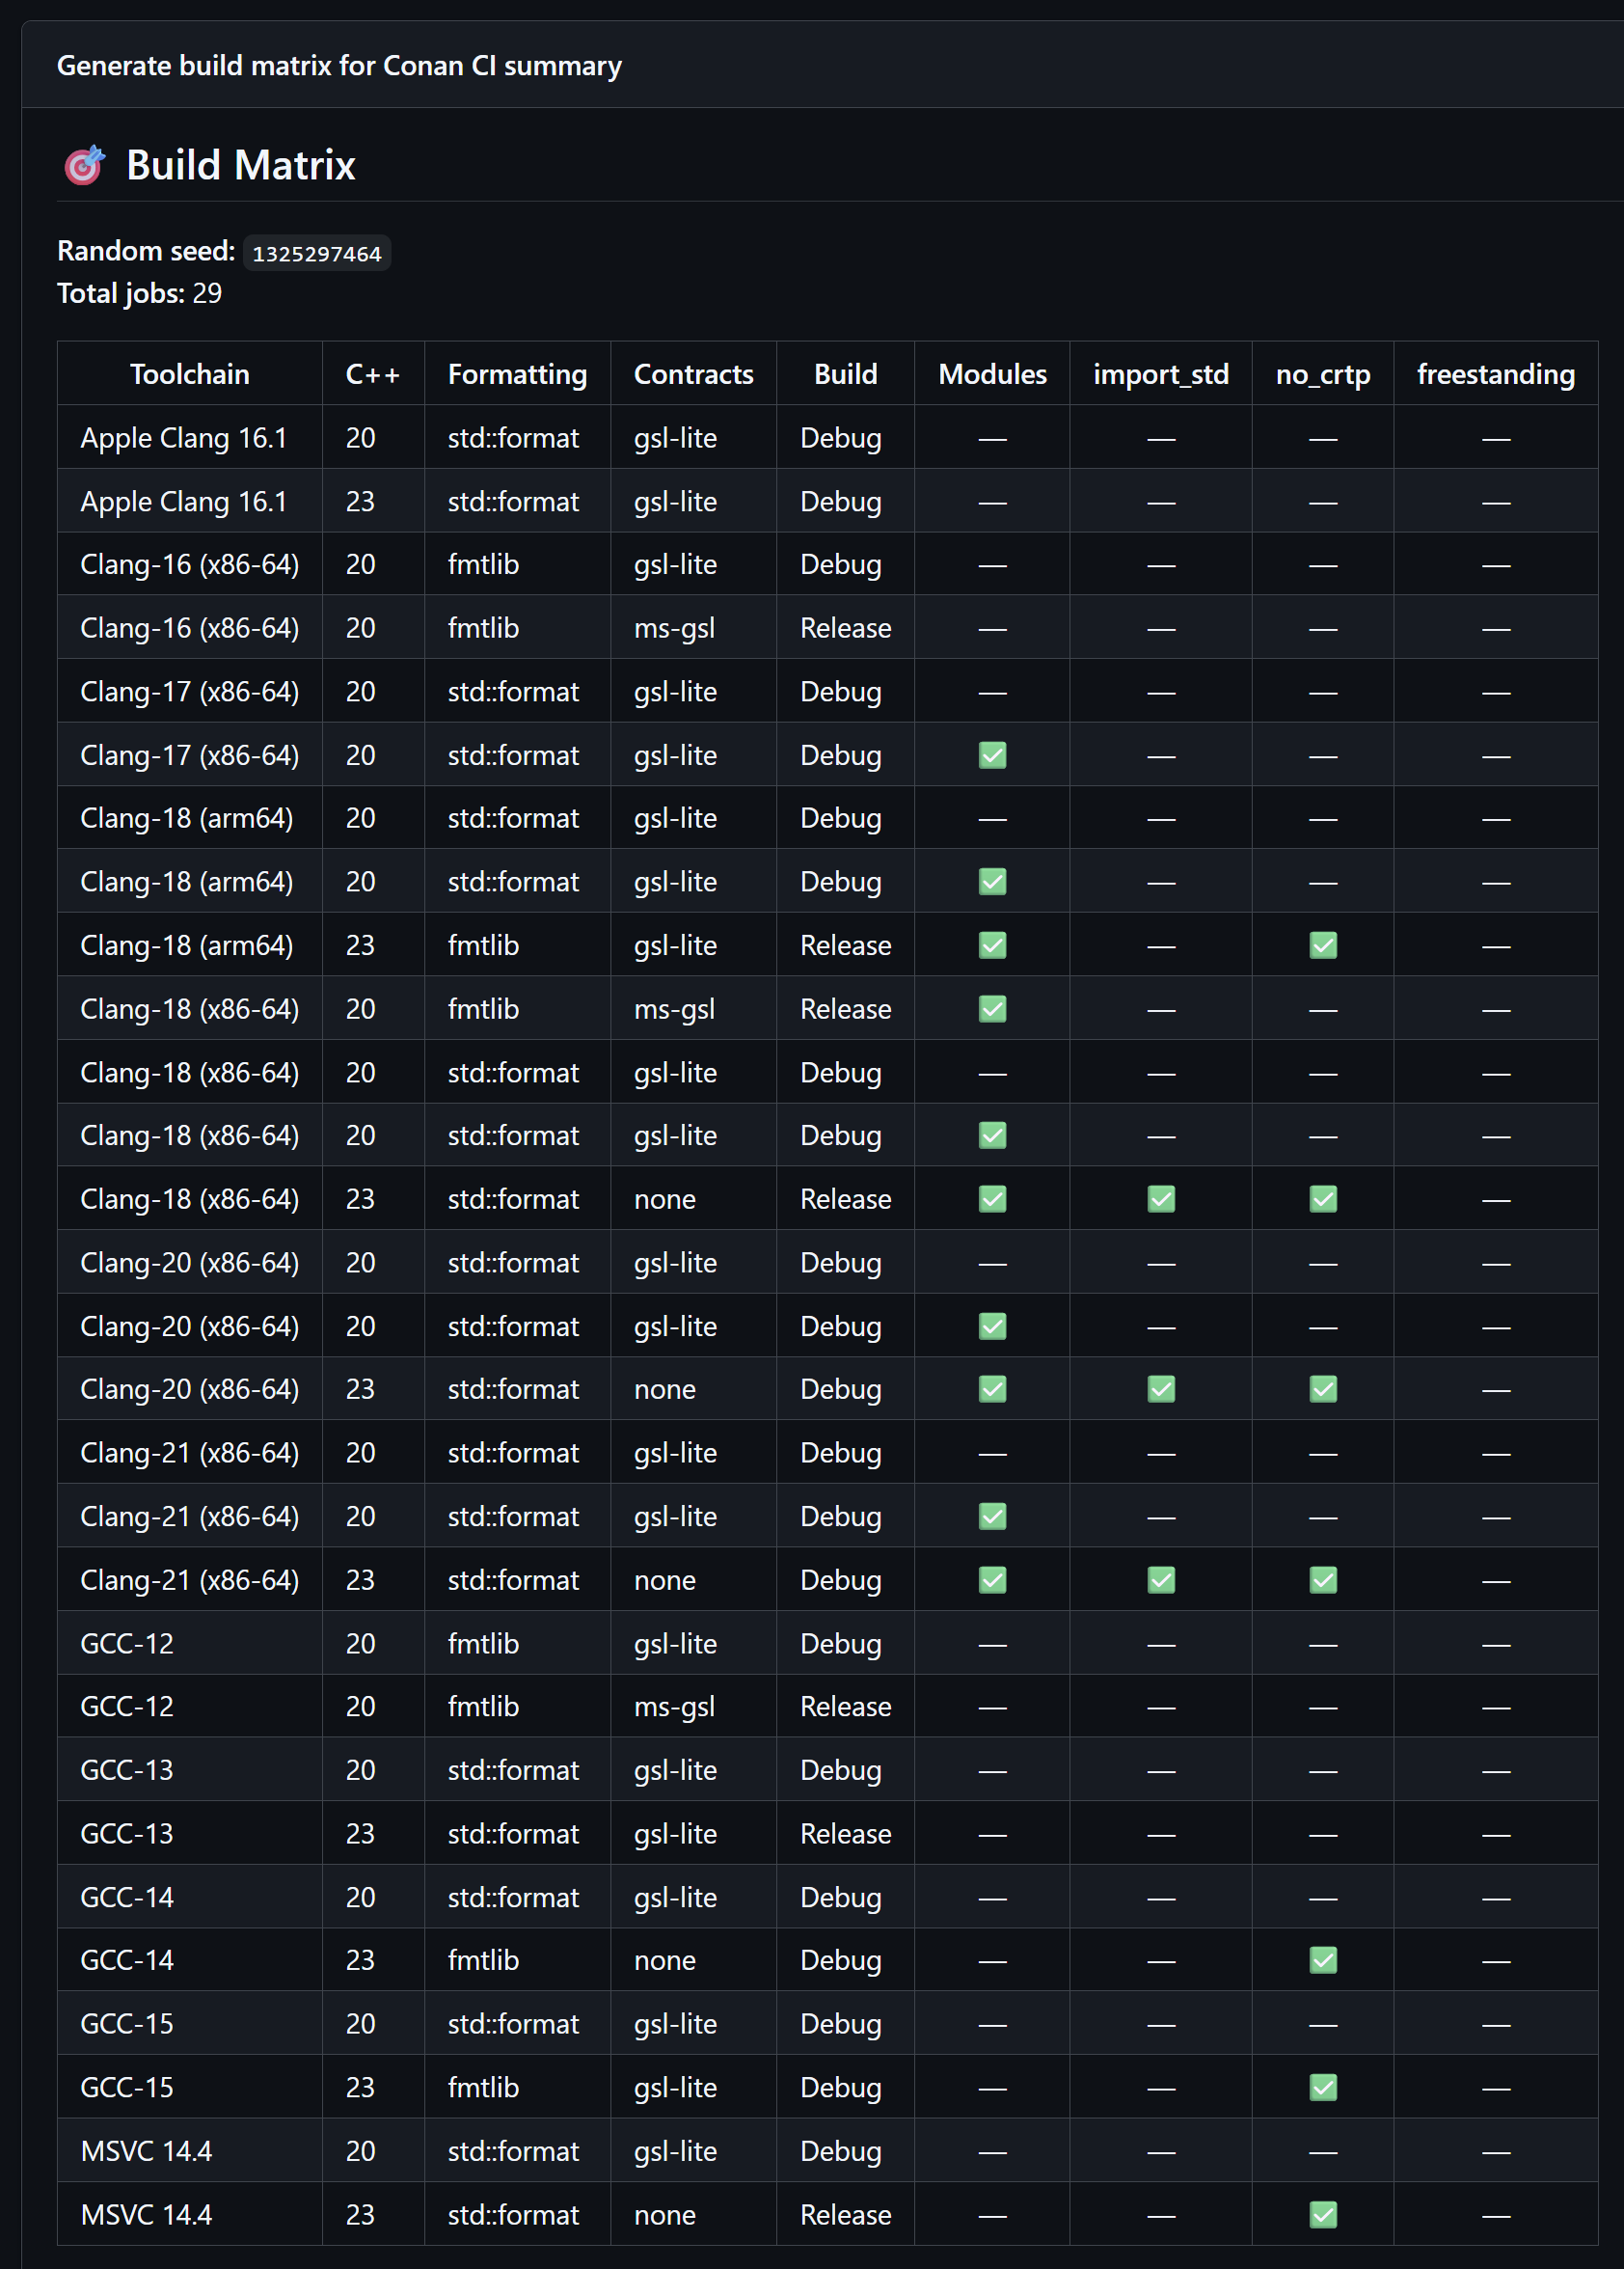Image resolution: width=1624 pixels, height=2269 pixels.
Task: Click the Total jobs: 29 line
Action: [139, 293]
